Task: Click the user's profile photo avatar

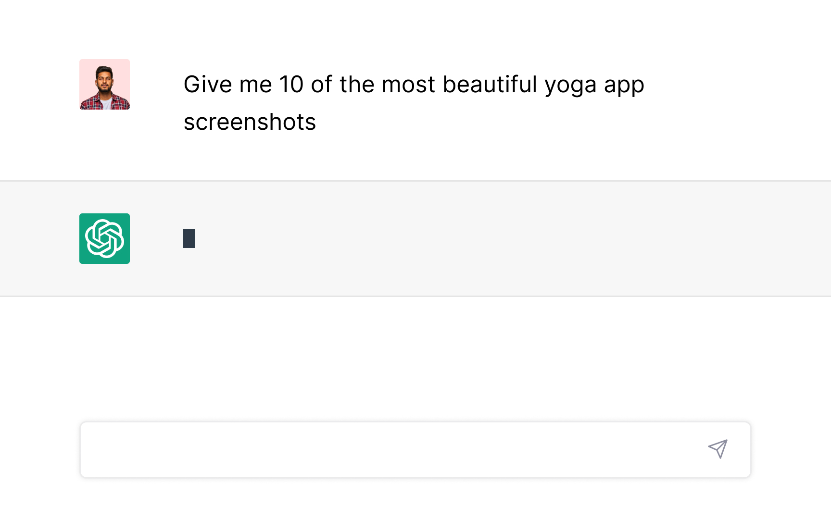Action: pyautogui.click(x=104, y=85)
